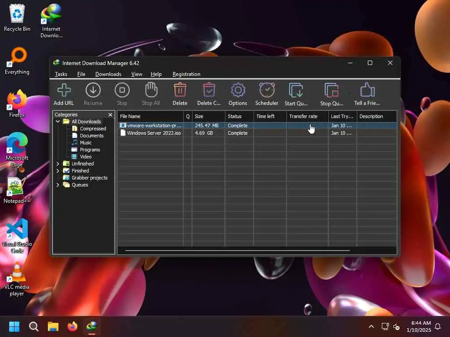Viewport: 450px width, 337px height.
Task: Click the network tray icon
Action: [385, 326]
